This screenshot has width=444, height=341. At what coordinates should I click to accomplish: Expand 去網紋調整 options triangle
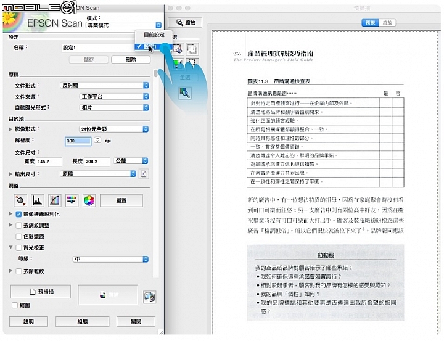(10, 225)
